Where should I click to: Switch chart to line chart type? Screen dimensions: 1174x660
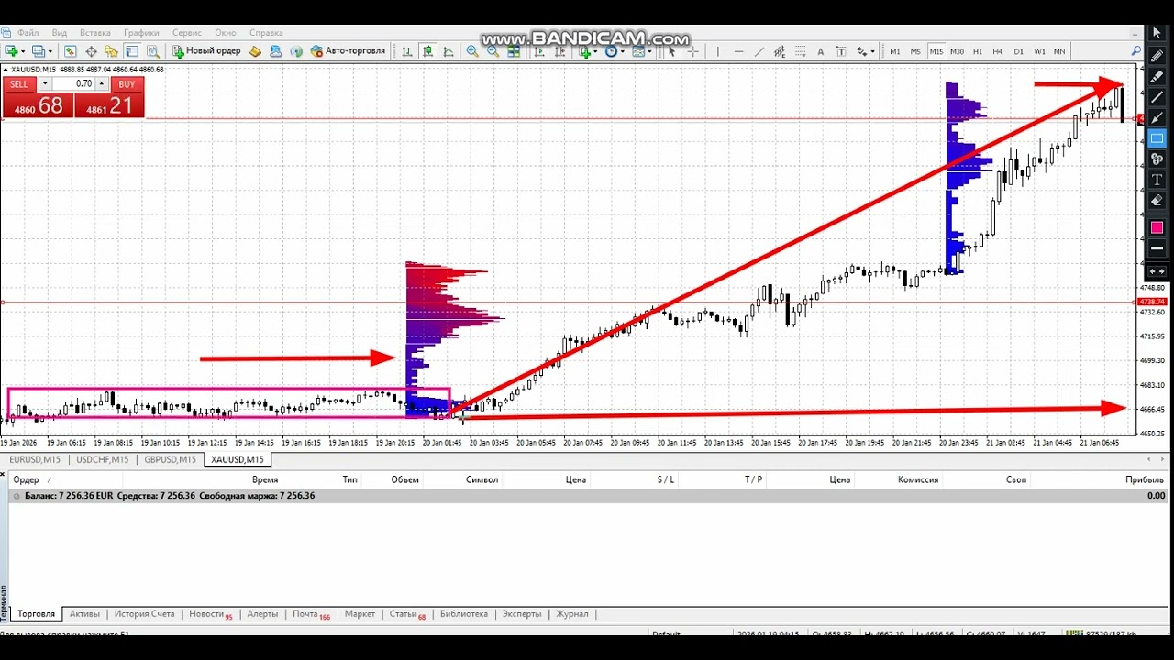tap(449, 51)
